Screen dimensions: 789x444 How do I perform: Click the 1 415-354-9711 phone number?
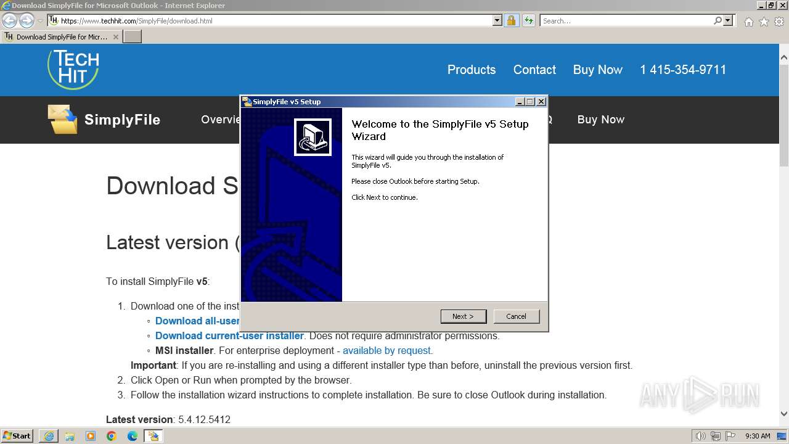683,70
